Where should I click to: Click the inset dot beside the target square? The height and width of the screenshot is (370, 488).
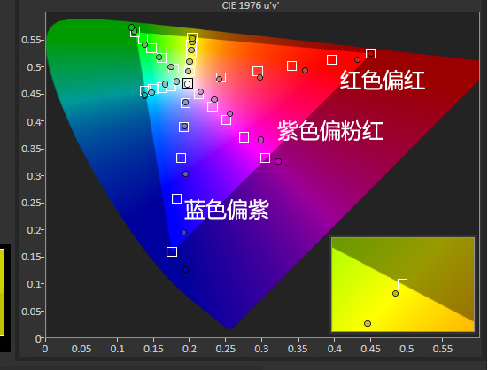click(395, 294)
